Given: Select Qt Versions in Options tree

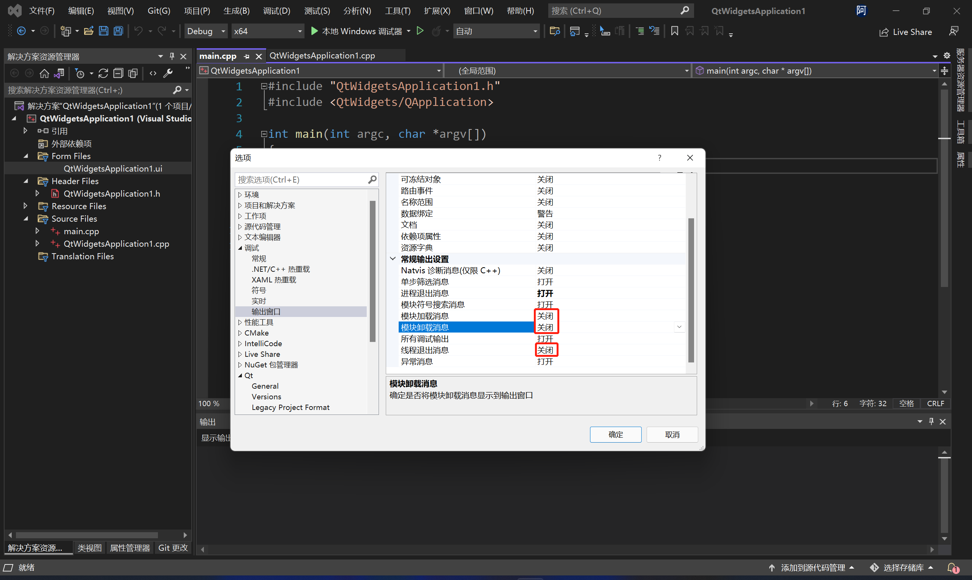Looking at the screenshot, I should click(x=267, y=397).
